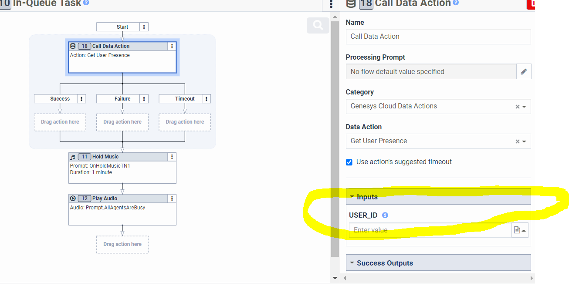This screenshot has width=569, height=286.
Task: Click In-Queue Task help question icon
Action: tap(86, 3)
